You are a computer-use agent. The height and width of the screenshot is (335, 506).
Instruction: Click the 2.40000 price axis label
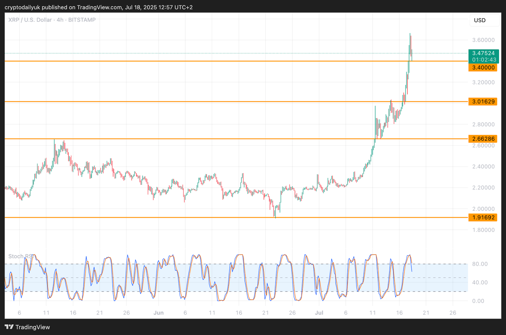pos(483,167)
